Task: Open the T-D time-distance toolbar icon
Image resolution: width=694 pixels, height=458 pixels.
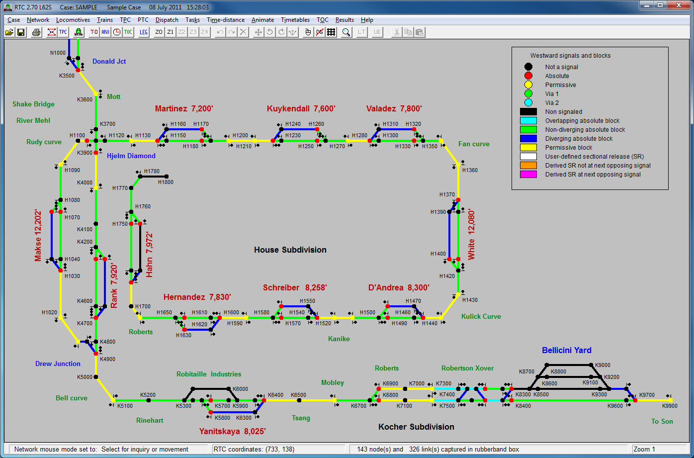Action: pyautogui.click(x=94, y=32)
